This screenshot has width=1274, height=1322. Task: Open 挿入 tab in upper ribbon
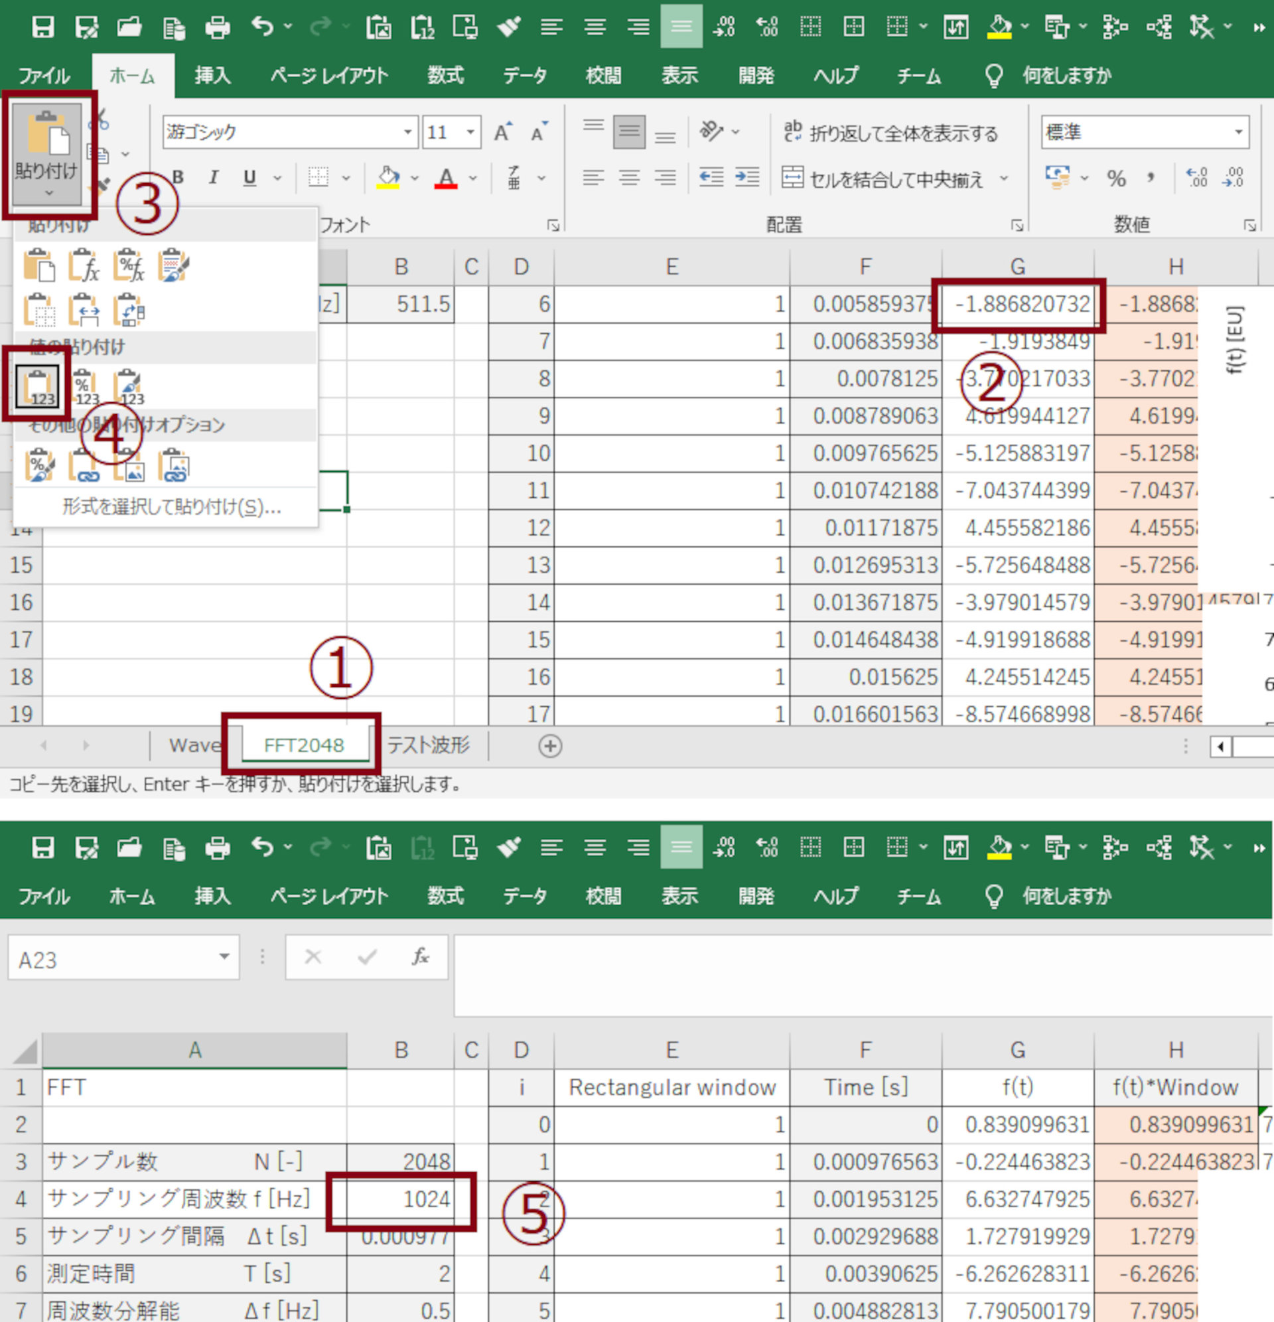coord(212,76)
